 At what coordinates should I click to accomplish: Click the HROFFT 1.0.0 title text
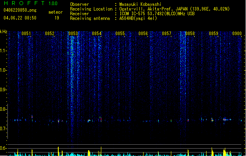point(31,3)
